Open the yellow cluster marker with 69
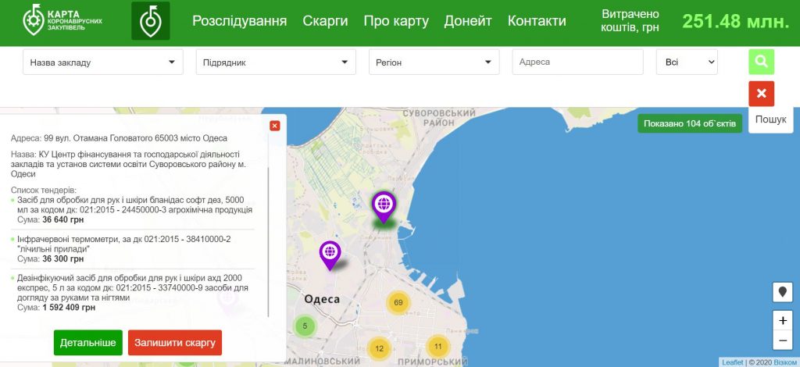 pyautogui.click(x=398, y=302)
